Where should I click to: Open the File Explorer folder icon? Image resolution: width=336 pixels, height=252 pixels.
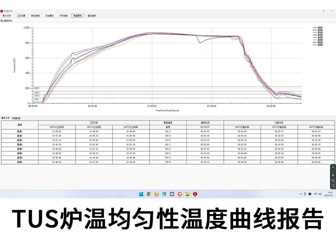(x=187, y=194)
